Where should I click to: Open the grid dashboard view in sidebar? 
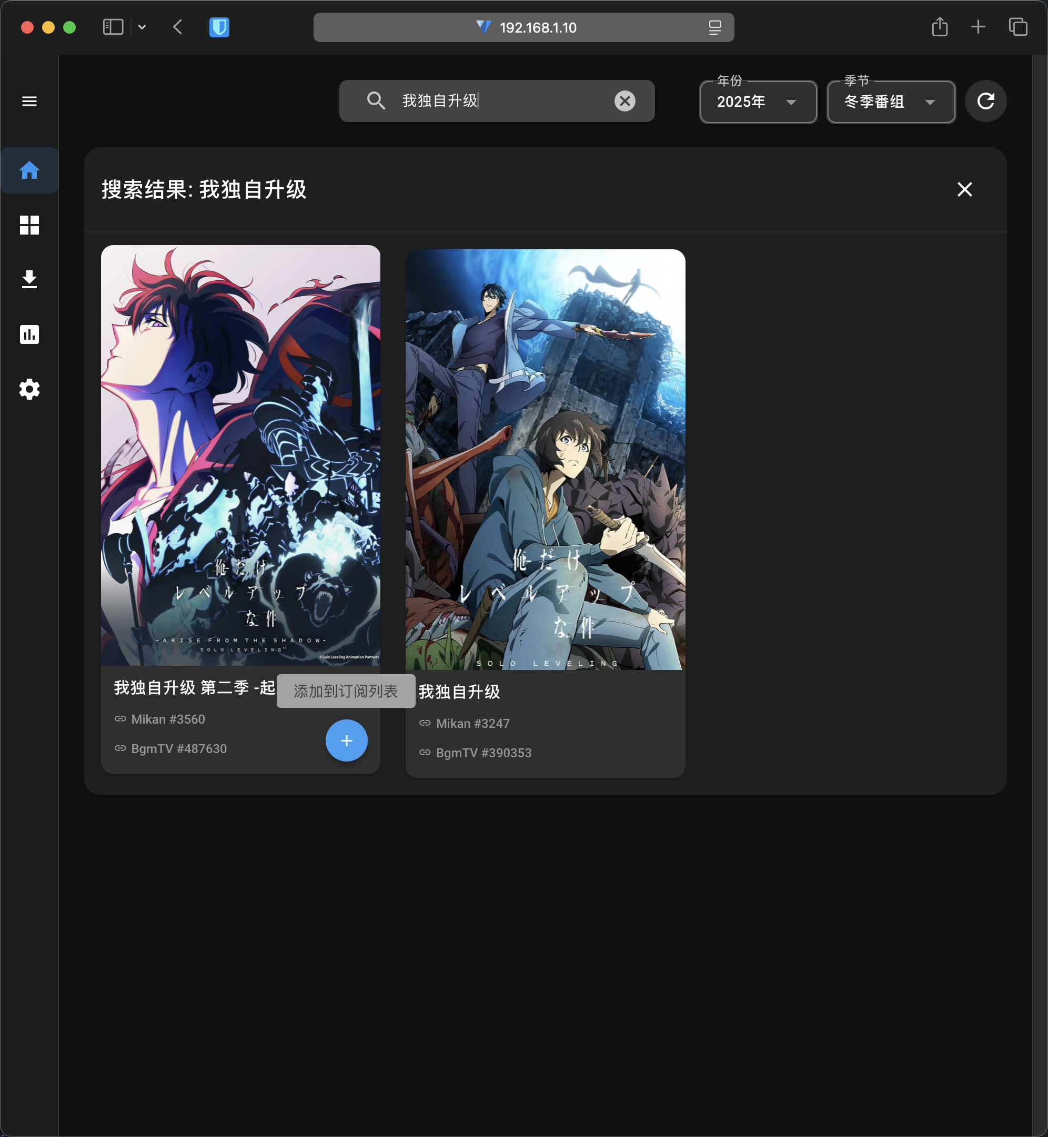click(29, 225)
